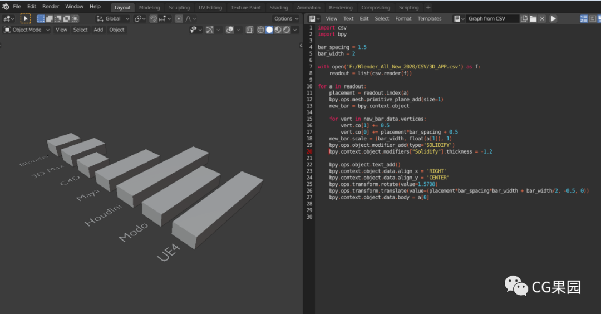Select the tweak cursor tool icon
This screenshot has width=601, height=314.
(26, 18)
